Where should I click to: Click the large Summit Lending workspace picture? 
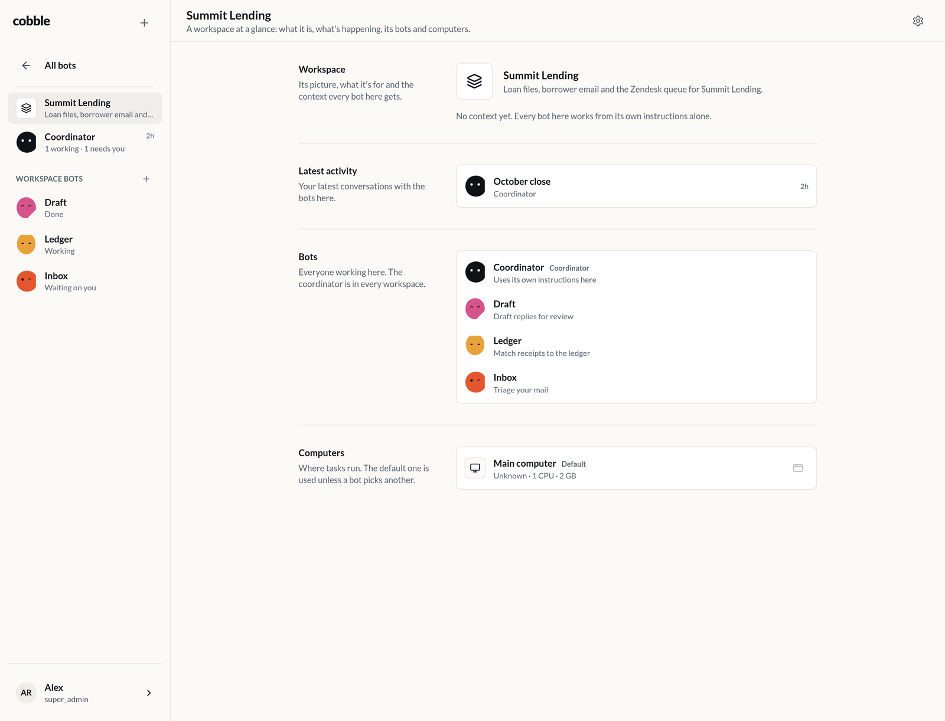pos(474,81)
